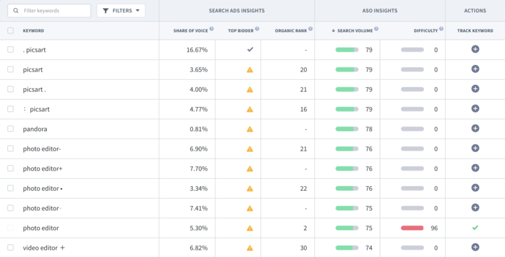Click warning icon in 'video editor +' row

point(250,248)
